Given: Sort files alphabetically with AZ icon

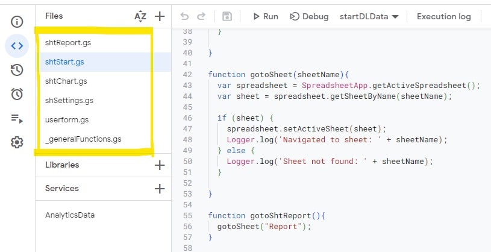Looking at the screenshot, I should pos(140,17).
